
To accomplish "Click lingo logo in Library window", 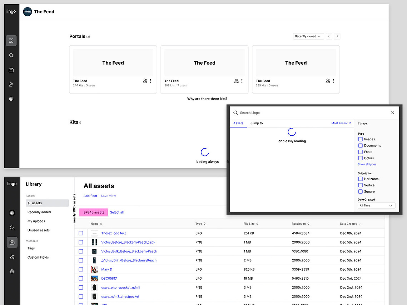I will coord(12,184).
